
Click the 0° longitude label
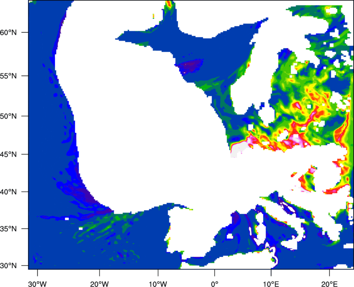(215, 284)
